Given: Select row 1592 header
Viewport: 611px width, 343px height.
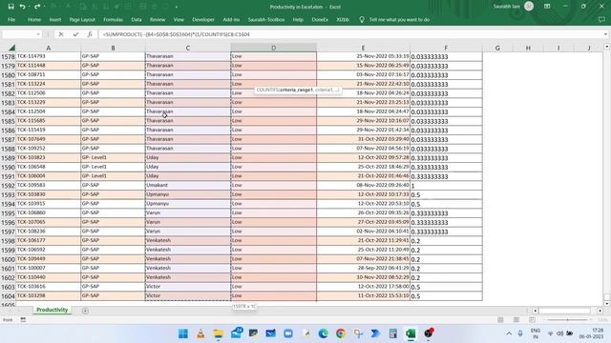Looking at the screenshot, I should point(8,186).
